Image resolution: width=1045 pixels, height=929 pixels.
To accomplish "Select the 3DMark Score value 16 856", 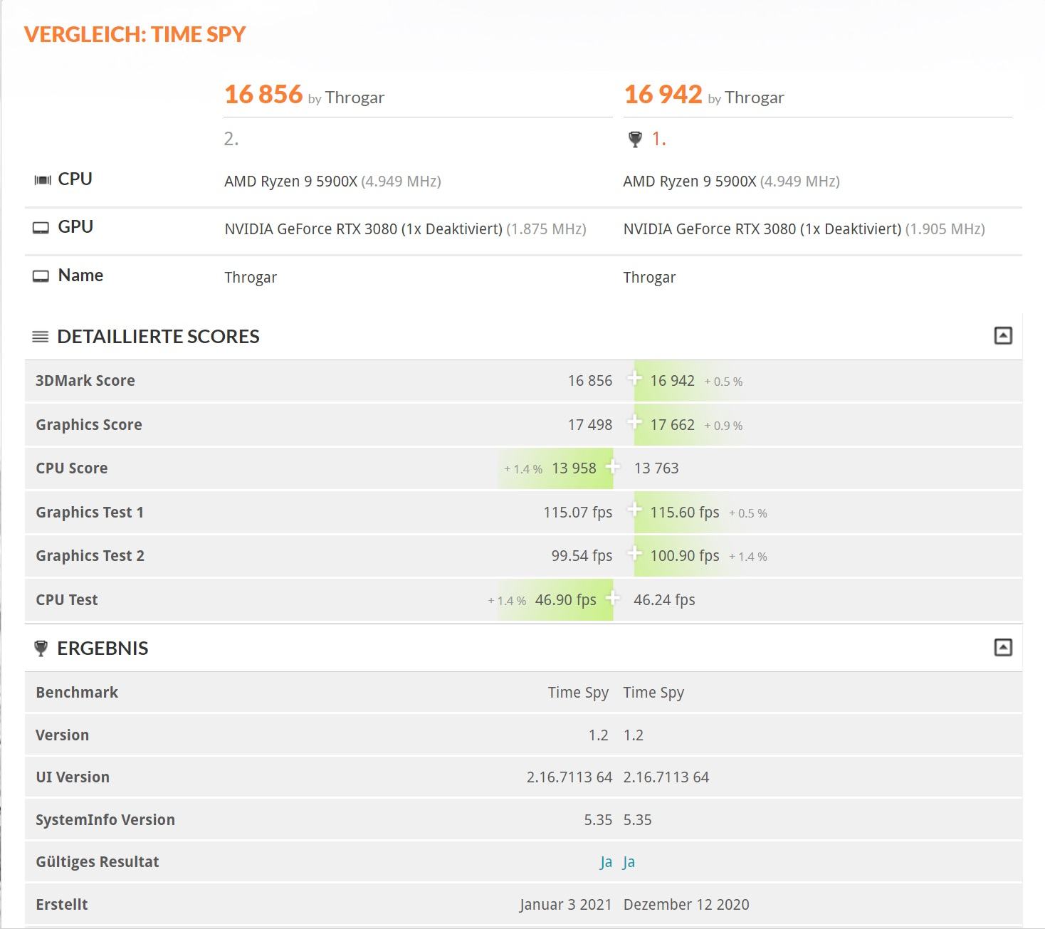I will pos(590,381).
